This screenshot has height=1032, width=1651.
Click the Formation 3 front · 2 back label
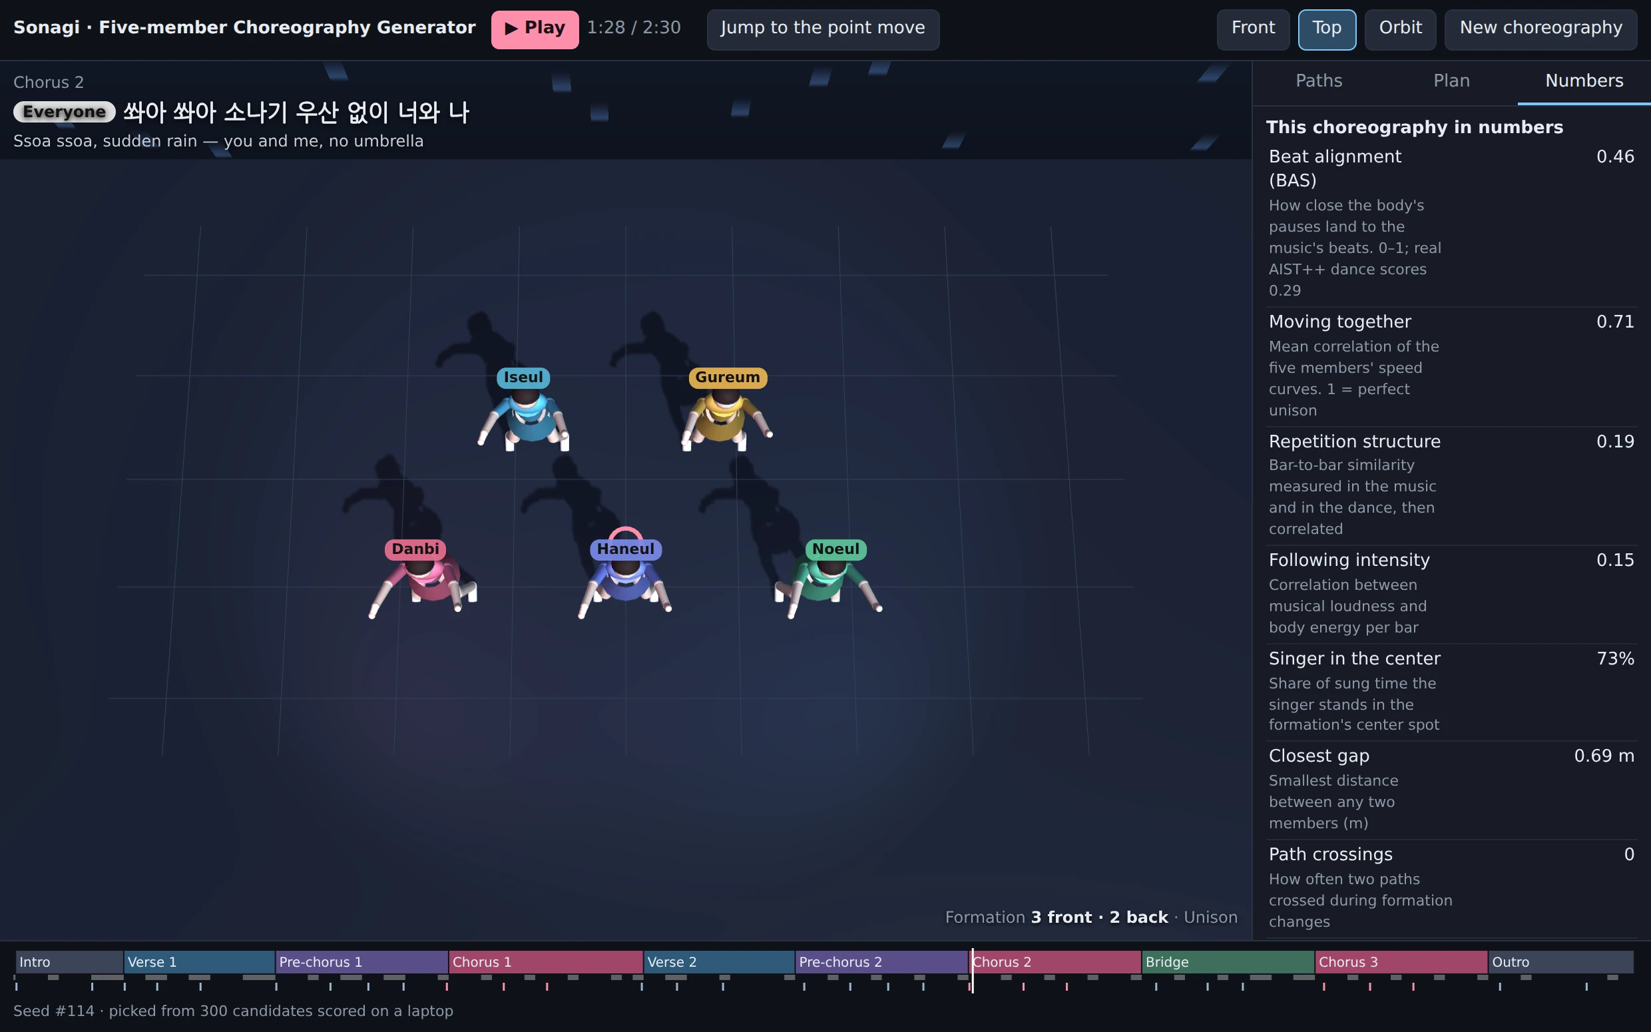[x=1057, y=917]
